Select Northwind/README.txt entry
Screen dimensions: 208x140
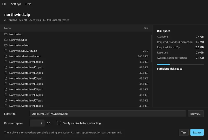[x=76, y=51]
